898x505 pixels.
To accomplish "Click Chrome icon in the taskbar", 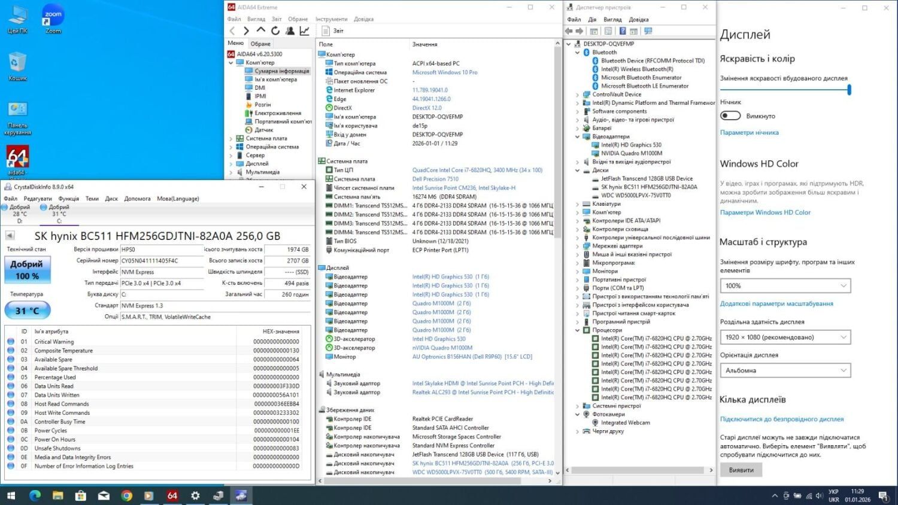I will pyautogui.click(x=126, y=495).
